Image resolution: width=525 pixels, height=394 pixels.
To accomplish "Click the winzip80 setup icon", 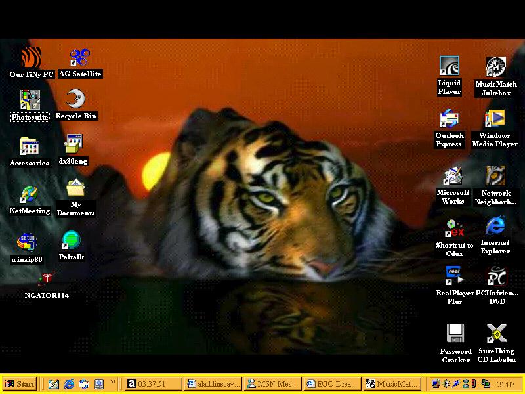I will (x=26, y=243).
